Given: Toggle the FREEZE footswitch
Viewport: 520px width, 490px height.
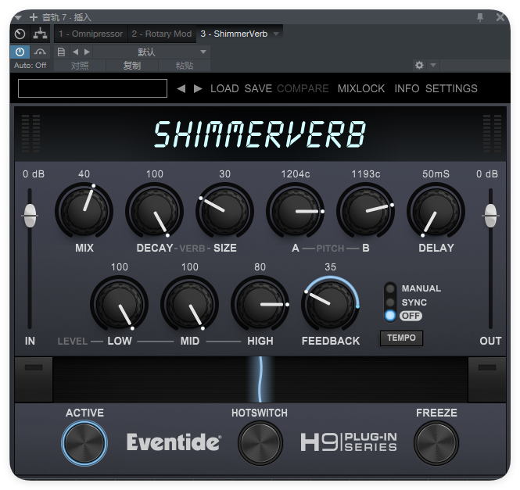Looking at the screenshot, I should point(436,443).
